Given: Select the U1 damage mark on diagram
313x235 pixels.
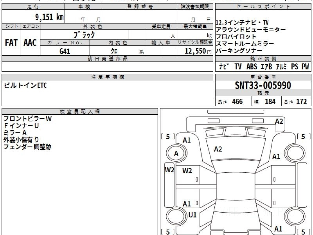Looking at the screenshot, I should (192, 215).
